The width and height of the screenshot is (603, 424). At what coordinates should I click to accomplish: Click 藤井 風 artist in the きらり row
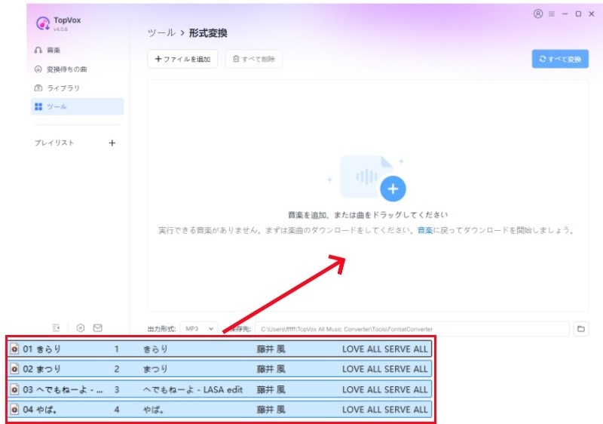click(271, 349)
